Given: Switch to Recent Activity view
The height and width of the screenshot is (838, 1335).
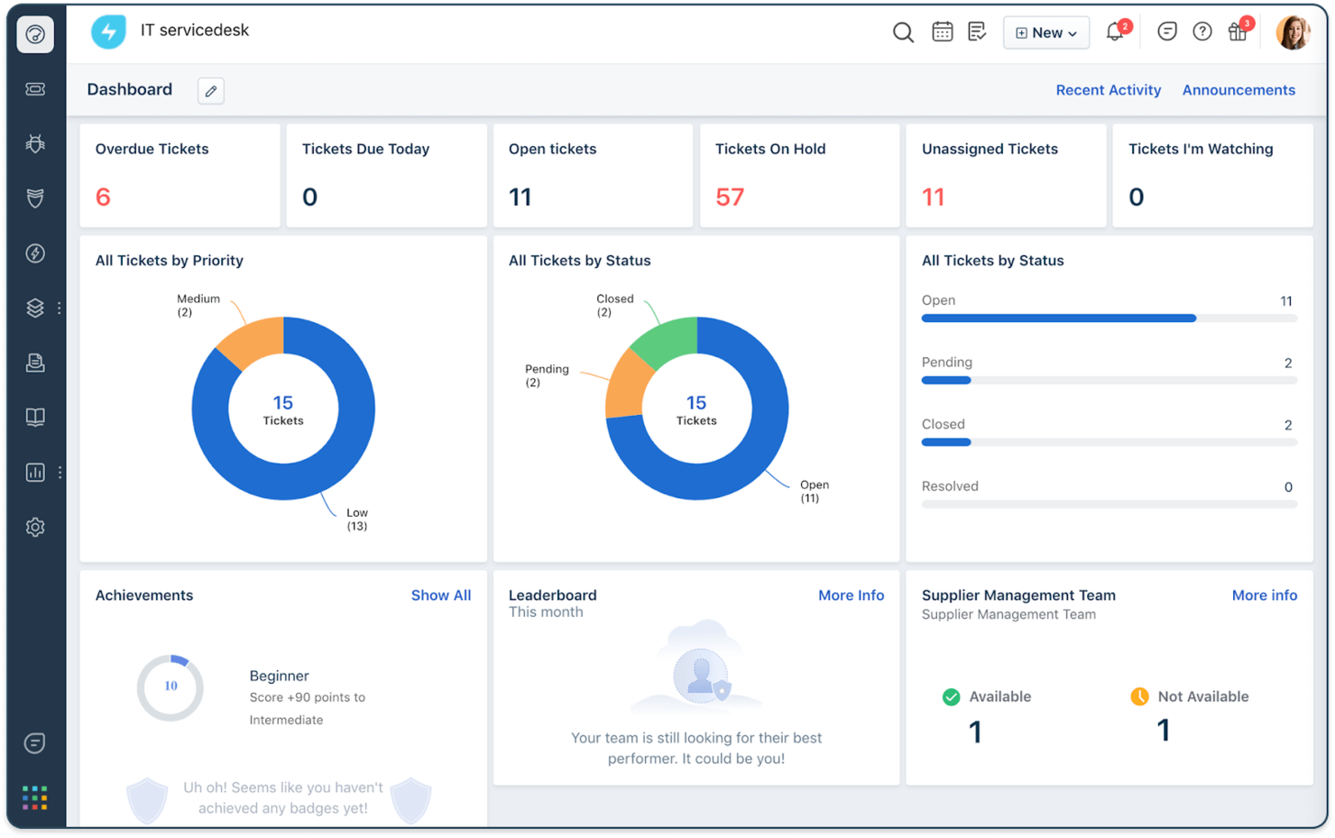Looking at the screenshot, I should point(1108,89).
